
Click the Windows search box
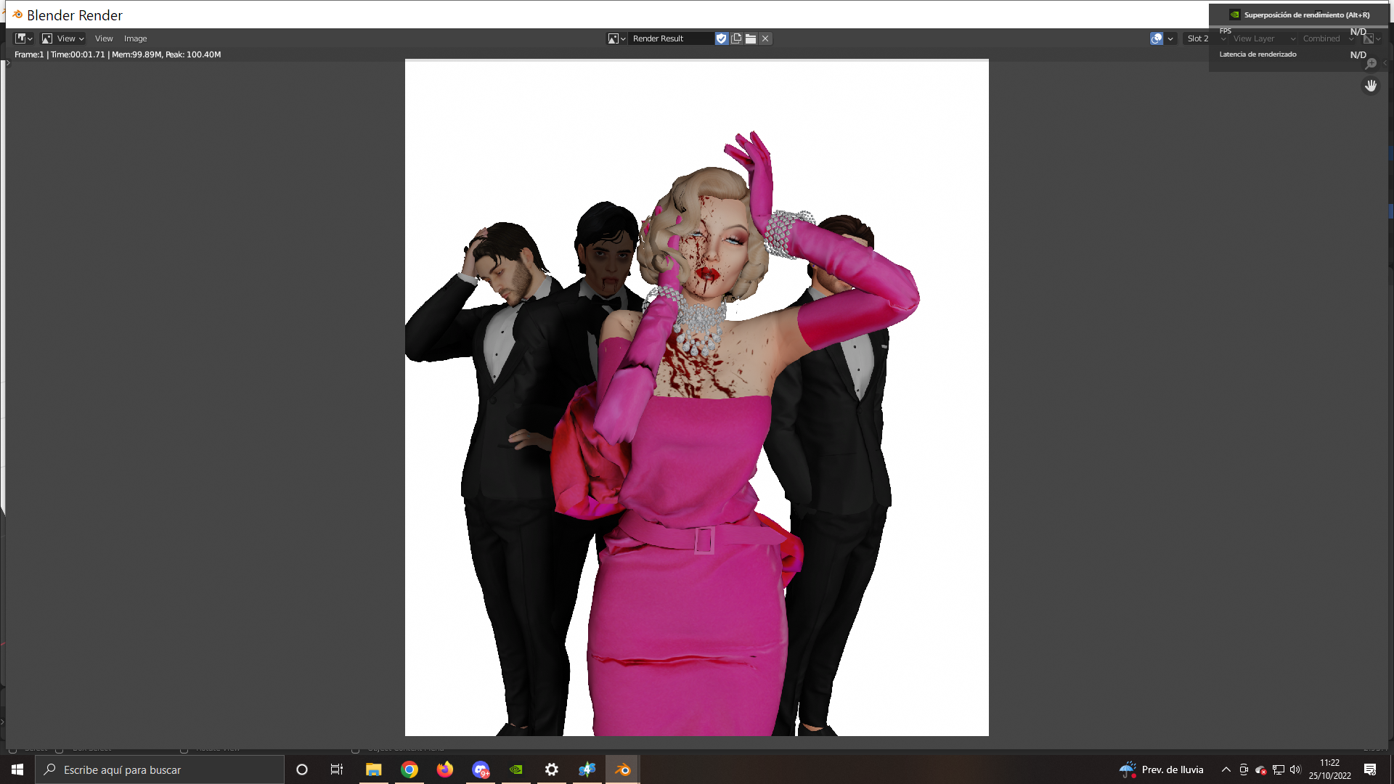(x=160, y=769)
